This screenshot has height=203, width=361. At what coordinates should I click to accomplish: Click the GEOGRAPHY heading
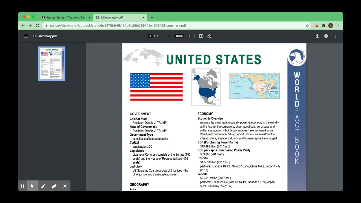point(139,185)
